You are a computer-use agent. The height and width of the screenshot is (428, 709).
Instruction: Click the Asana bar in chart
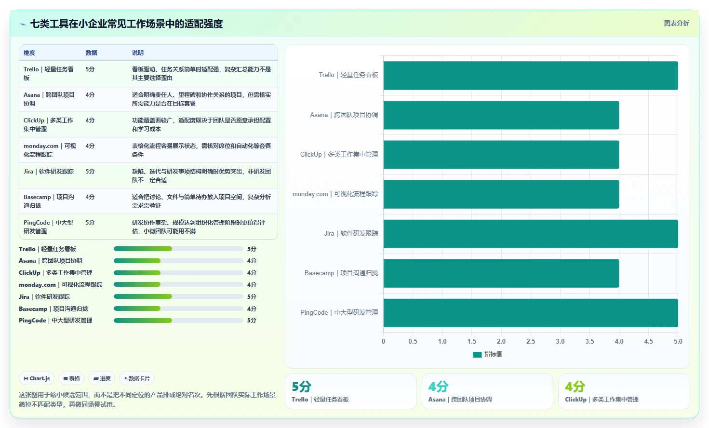click(501, 115)
